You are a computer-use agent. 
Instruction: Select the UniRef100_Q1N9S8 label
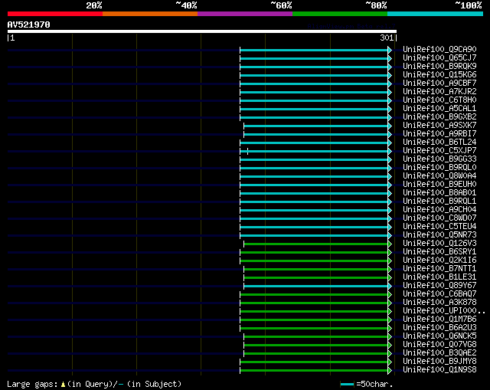point(439,370)
